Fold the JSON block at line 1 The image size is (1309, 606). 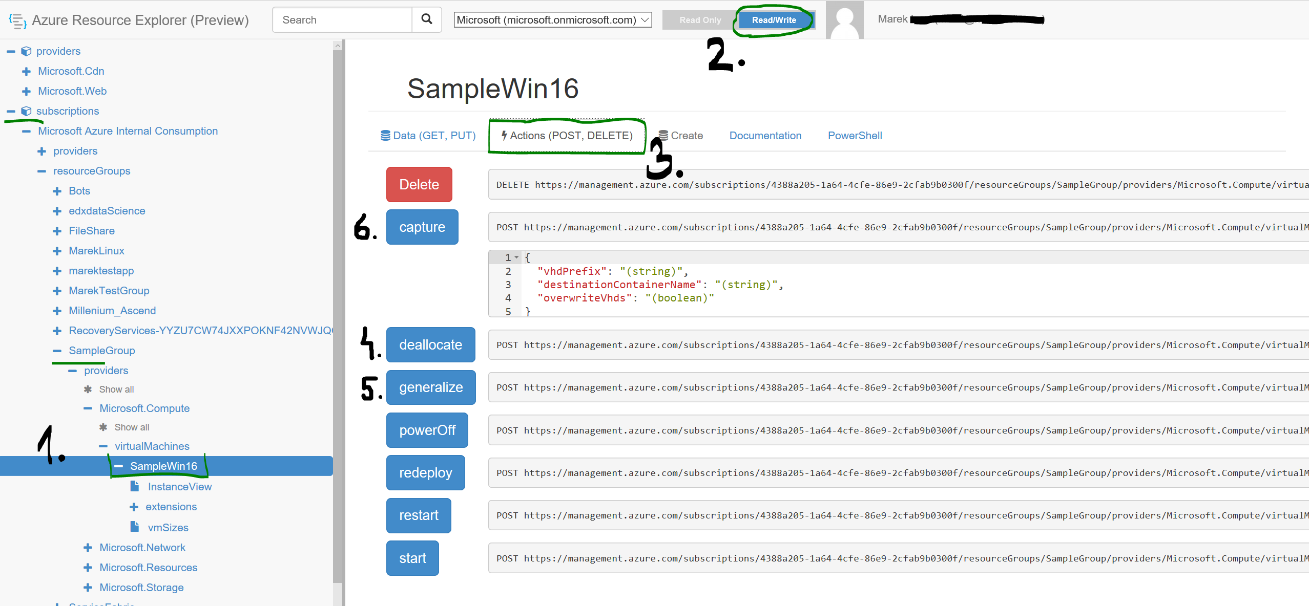coord(517,257)
